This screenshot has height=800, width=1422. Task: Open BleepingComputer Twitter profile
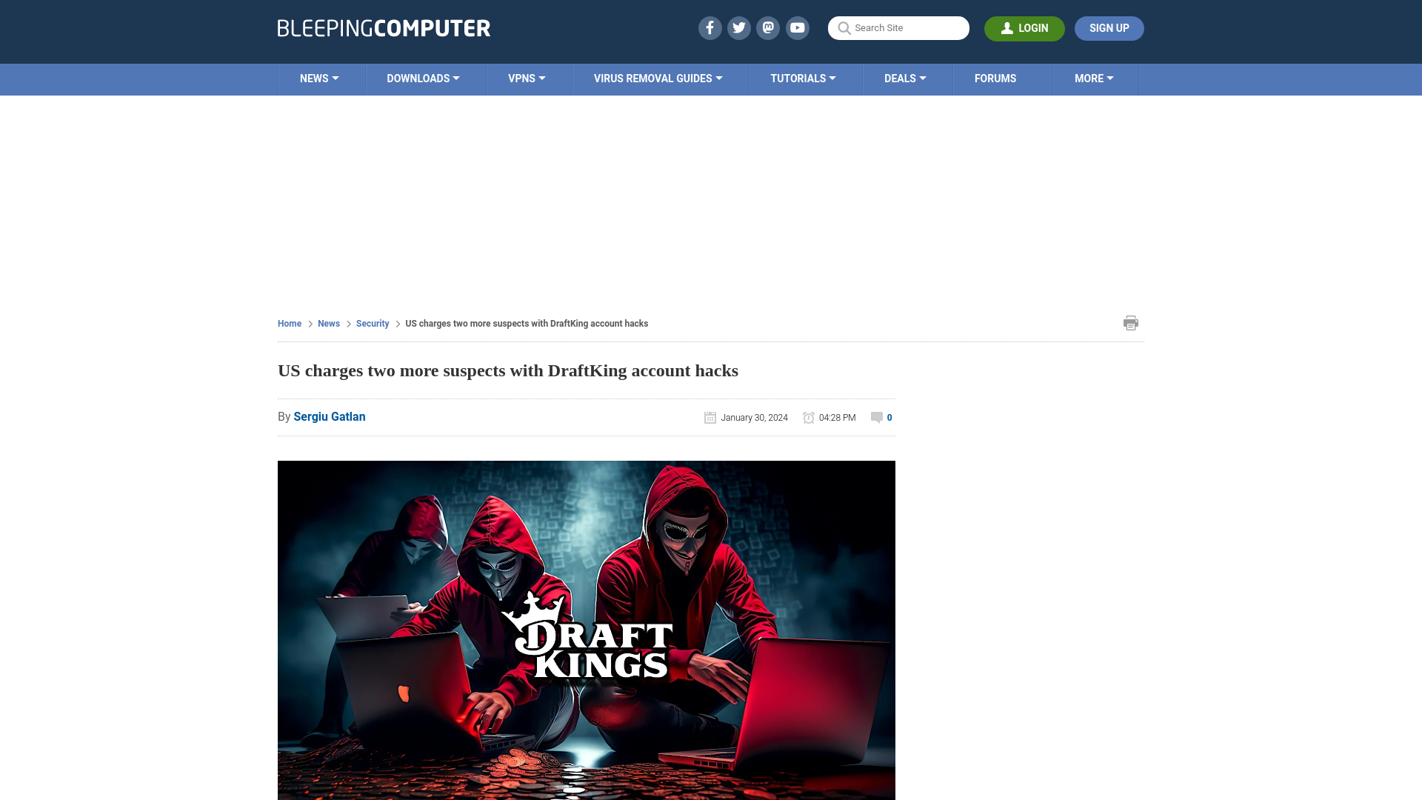[738, 27]
